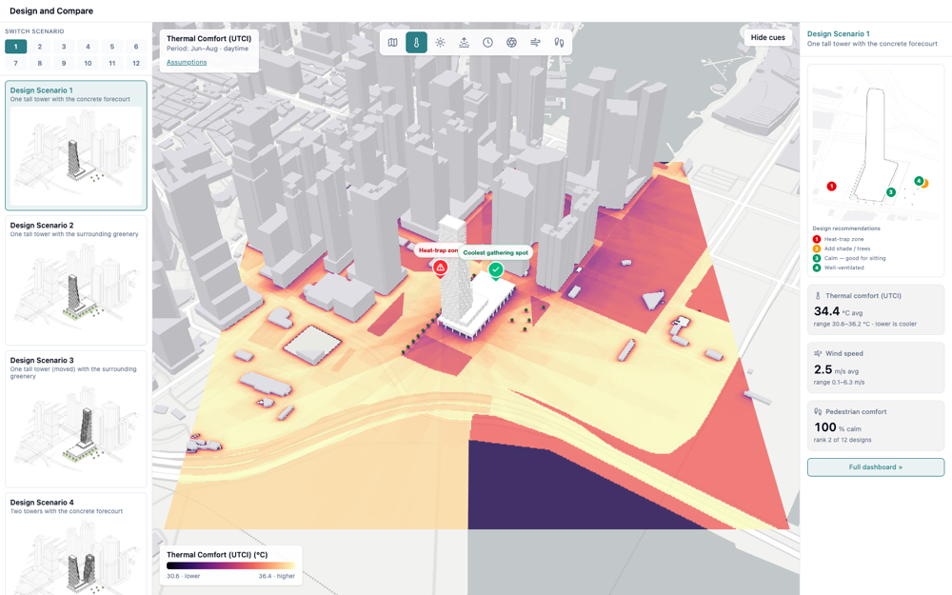The height and width of the screenshot is (595, 952).
Task: Click the 'range 0.1–6.3 m/s' text
Action: [x=839, y=382]
